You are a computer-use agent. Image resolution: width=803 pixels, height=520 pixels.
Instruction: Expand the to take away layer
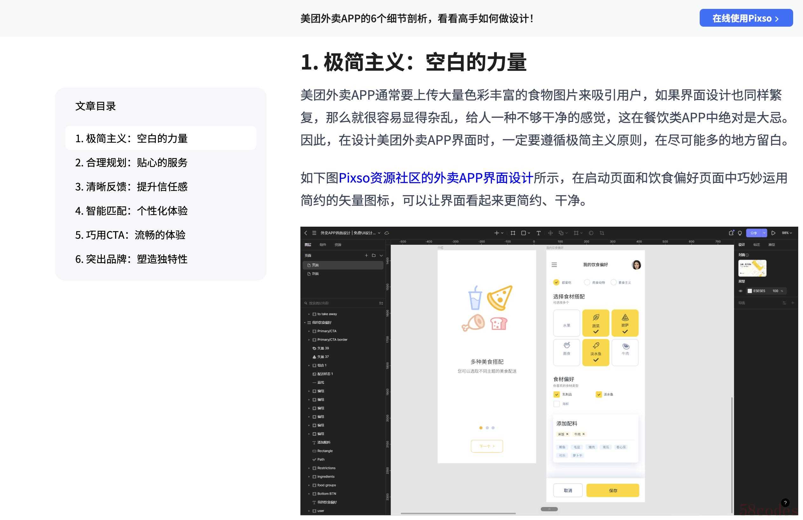click(309, 314)
